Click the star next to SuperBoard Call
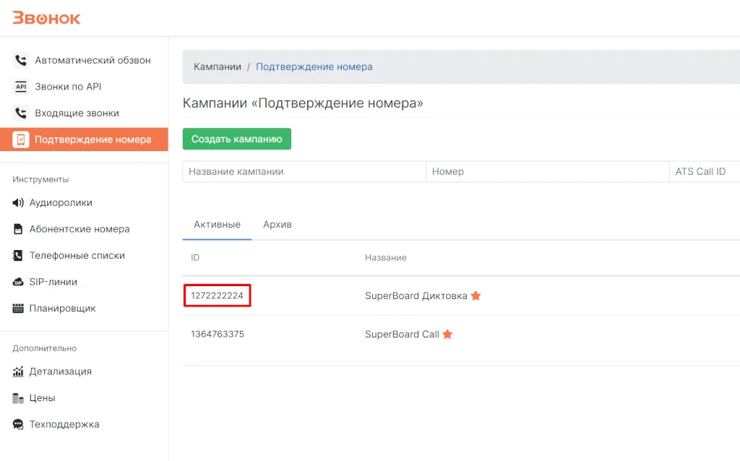 coord(447,335)
